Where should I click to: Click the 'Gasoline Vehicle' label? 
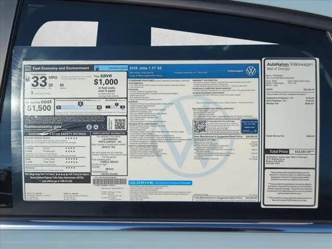[118, 68]
